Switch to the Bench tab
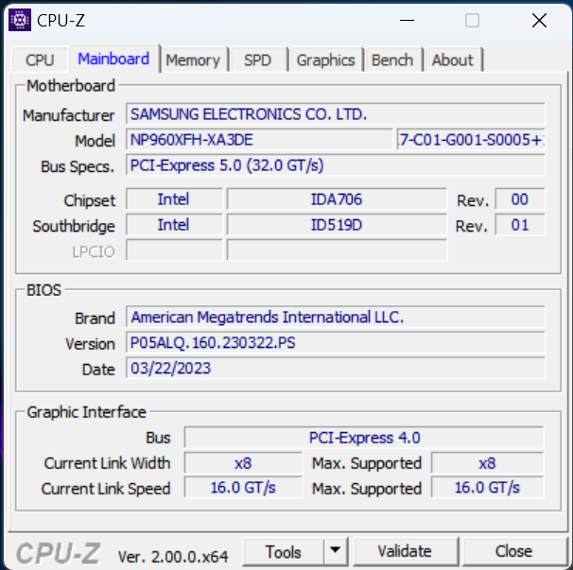The image size is (573, 570). point(392,60)
